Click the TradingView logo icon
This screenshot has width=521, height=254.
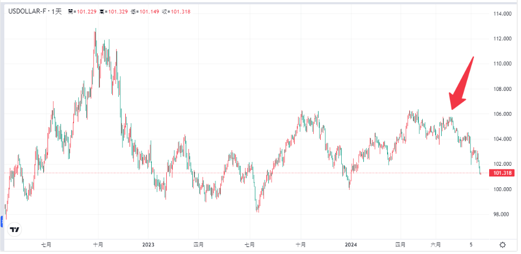15,229
